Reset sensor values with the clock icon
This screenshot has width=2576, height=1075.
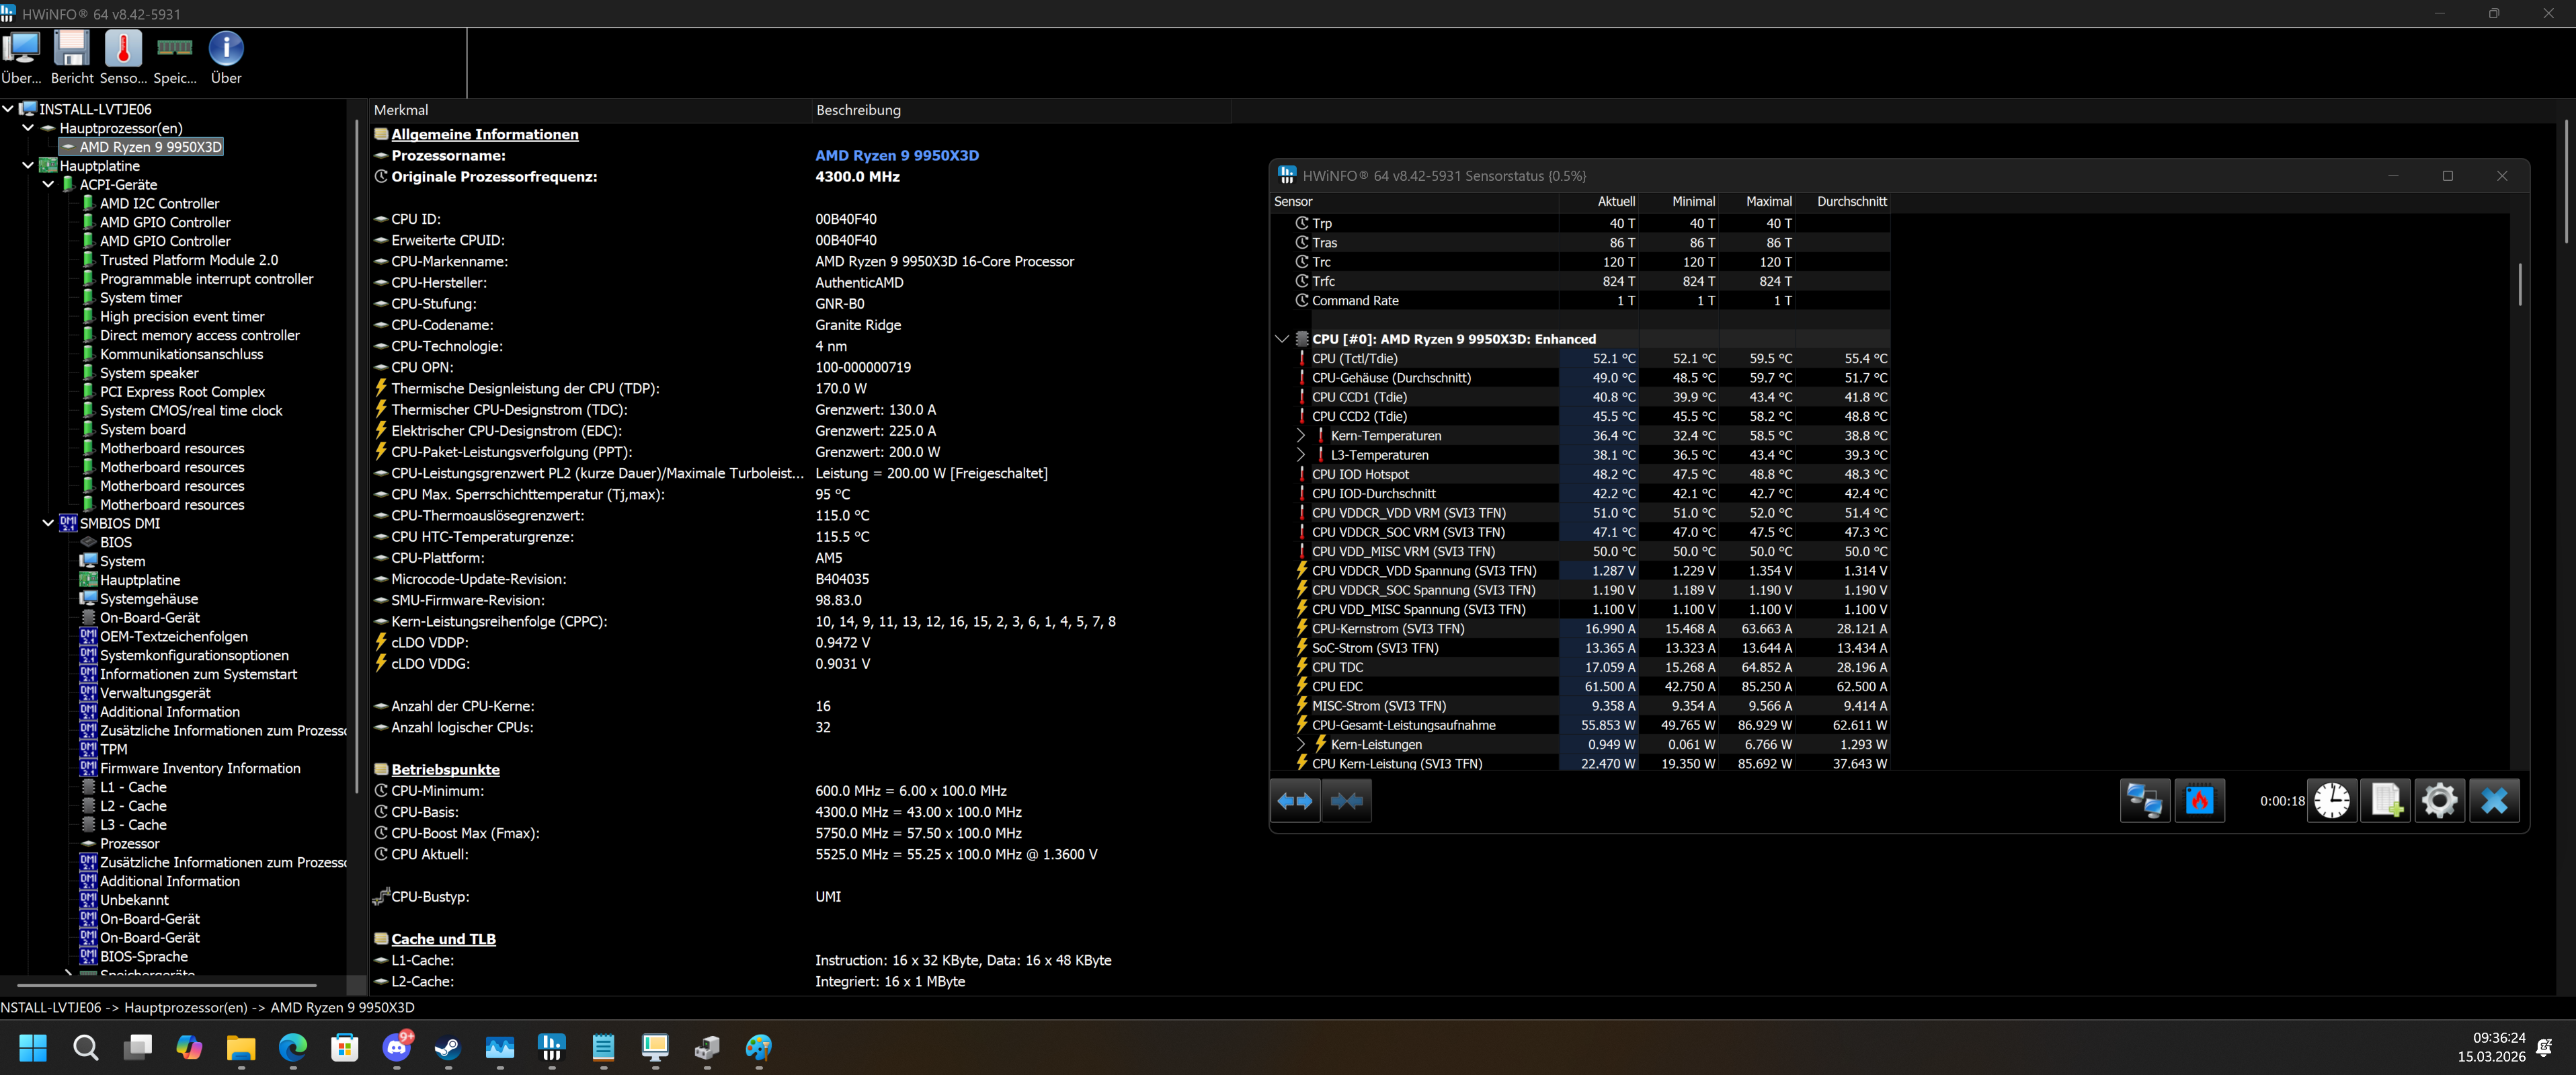tap(2331, 801)
